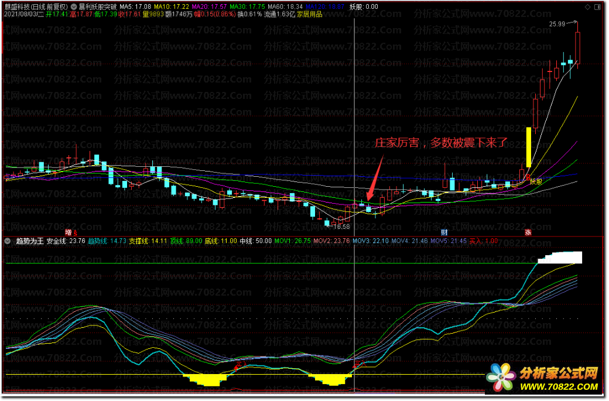Click the red $ marker beside 增

pyautogui.click(x=76, y=234)
